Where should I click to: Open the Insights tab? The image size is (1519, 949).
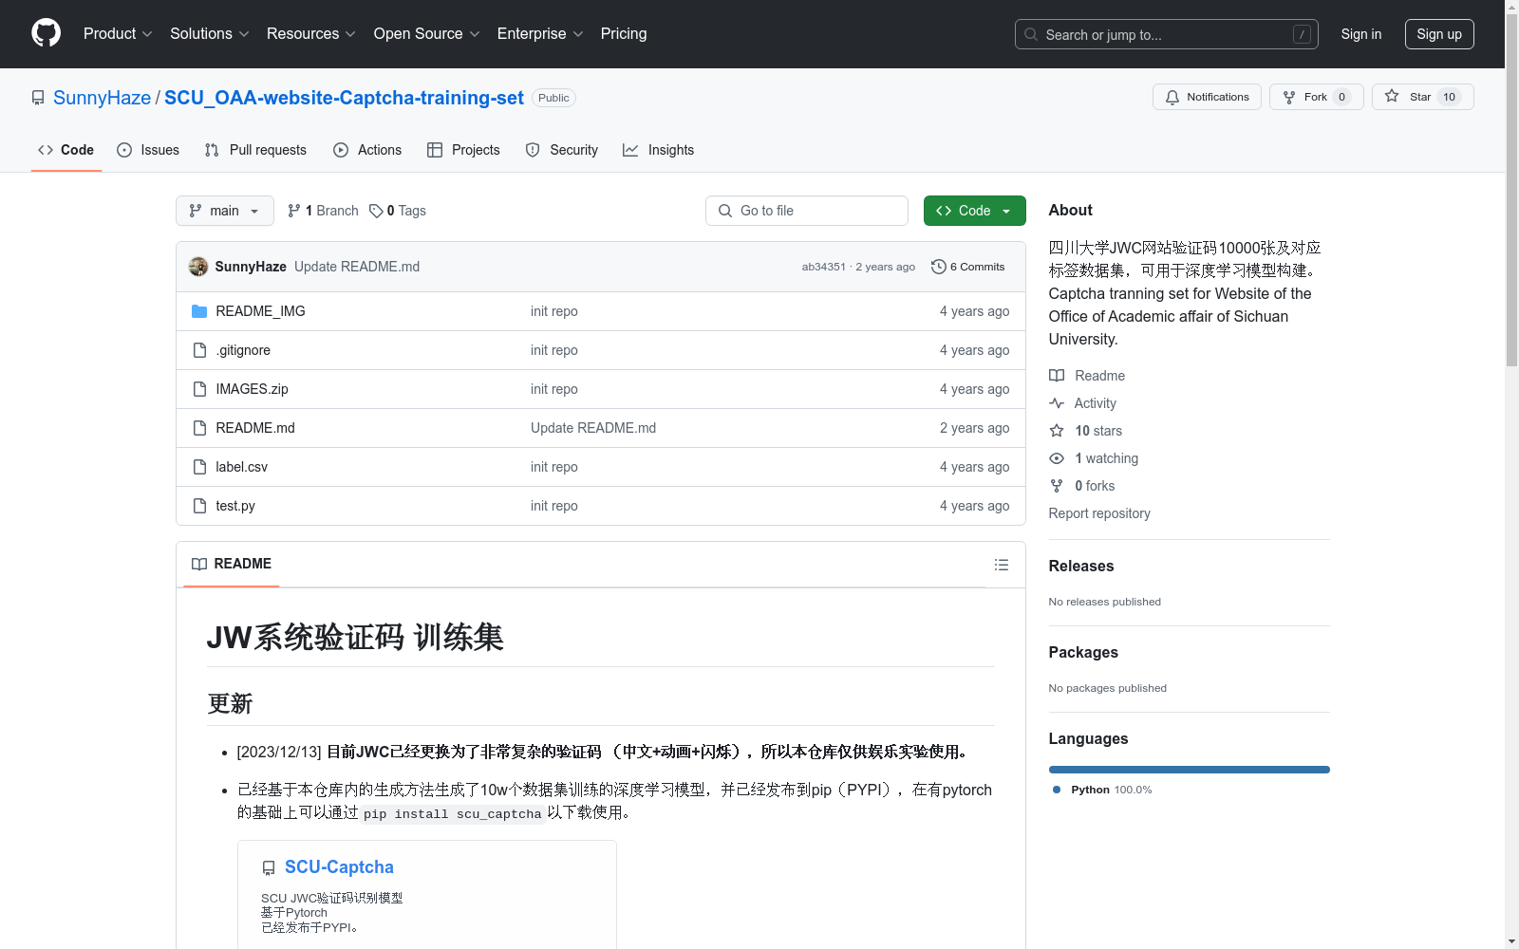[x=658, y=150]
